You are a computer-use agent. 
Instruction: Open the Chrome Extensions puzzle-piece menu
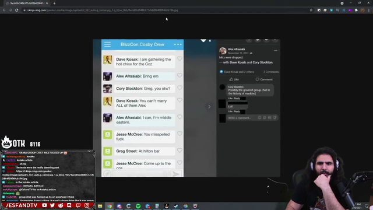pyautogui.click(x=356, y=10)
